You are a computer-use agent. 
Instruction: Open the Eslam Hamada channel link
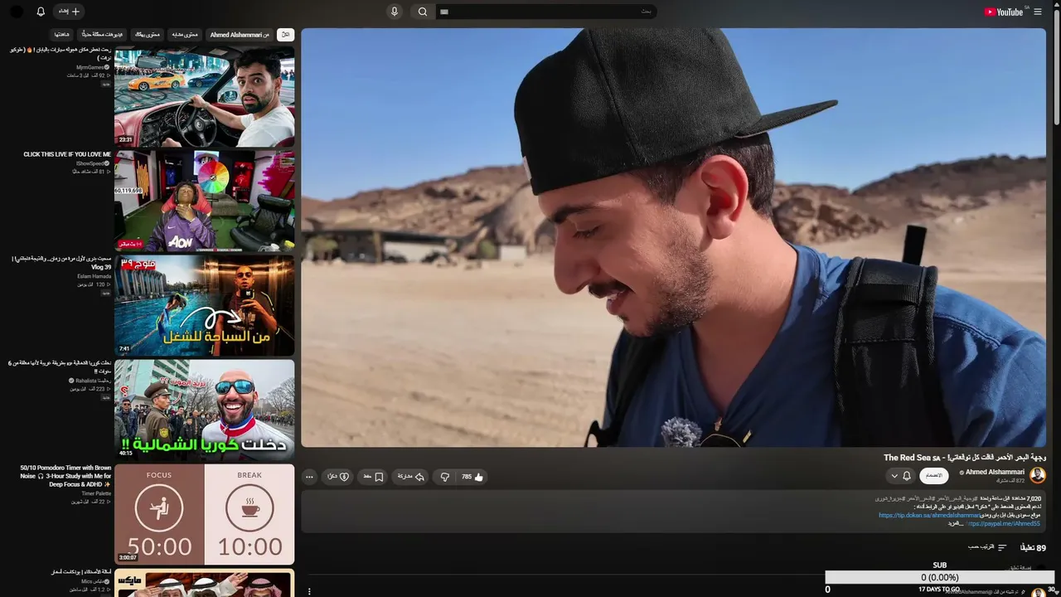point(94,276)
